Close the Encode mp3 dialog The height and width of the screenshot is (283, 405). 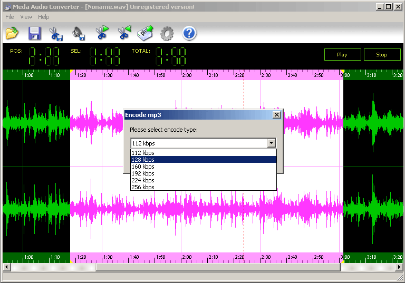pos(277,115)
